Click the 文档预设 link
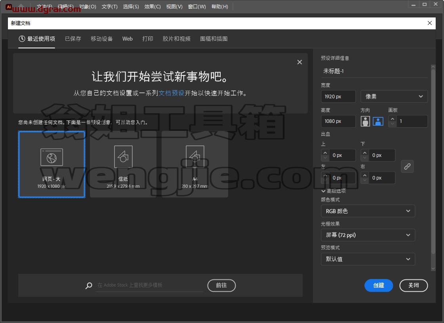This screenshot has width=444, height=323. [x=172, y=93]
